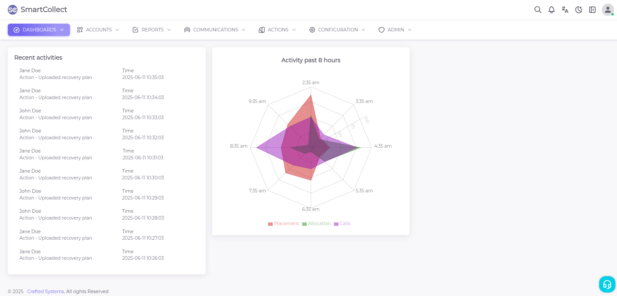Open the user profile avatar
Image resolution: width=617 pixels, height=296 pixels.
[608, 10]
